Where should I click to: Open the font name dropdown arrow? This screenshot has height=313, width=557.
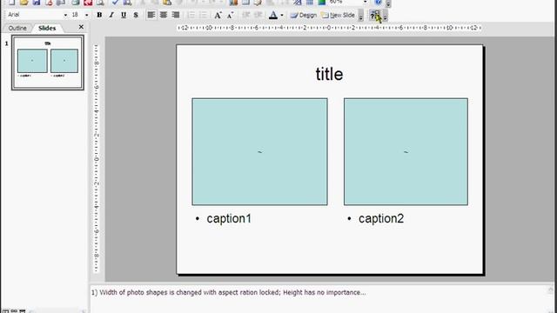[65, 15]
